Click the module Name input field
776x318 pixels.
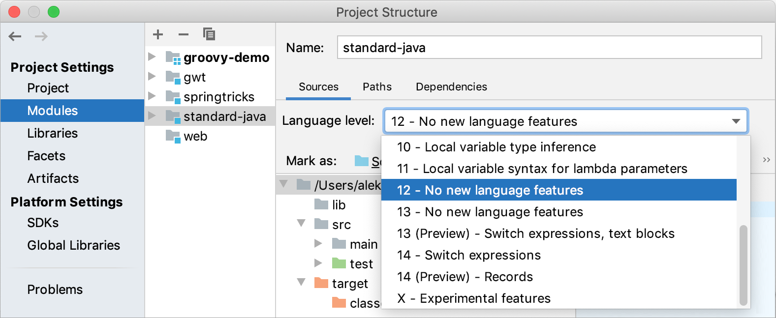coord(549,47)
